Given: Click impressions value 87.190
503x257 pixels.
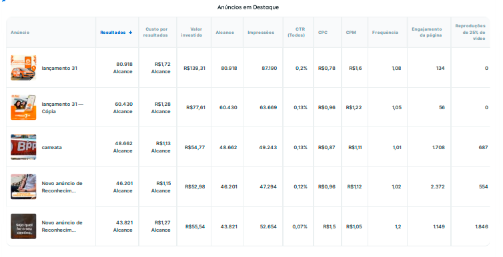Looking at the screenshot, I should tap(269, 68).
